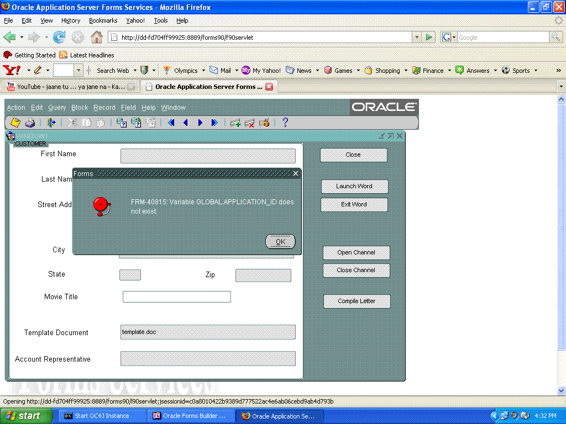Expand the Mail dropdown arrow
566x424 pixels.
(x=237, y=71)
